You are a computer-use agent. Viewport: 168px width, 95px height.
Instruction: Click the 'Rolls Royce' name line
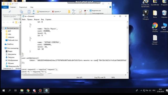(x=47, y=29)
